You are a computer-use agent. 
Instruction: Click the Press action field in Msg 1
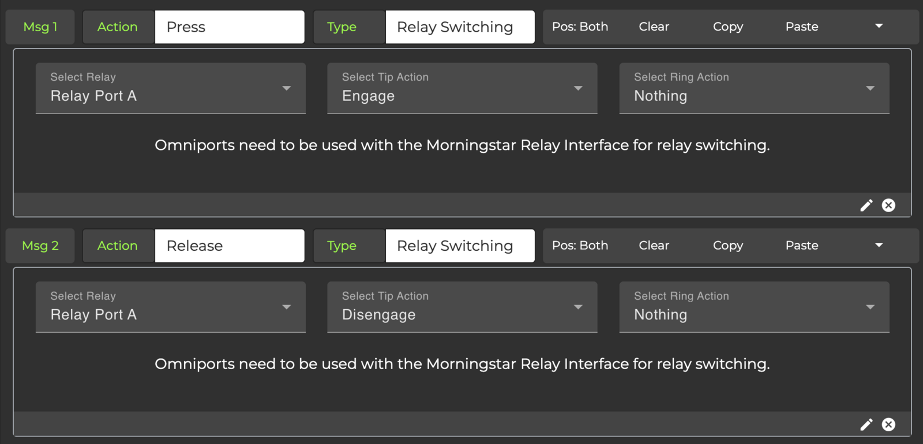[x=229, y=27]
